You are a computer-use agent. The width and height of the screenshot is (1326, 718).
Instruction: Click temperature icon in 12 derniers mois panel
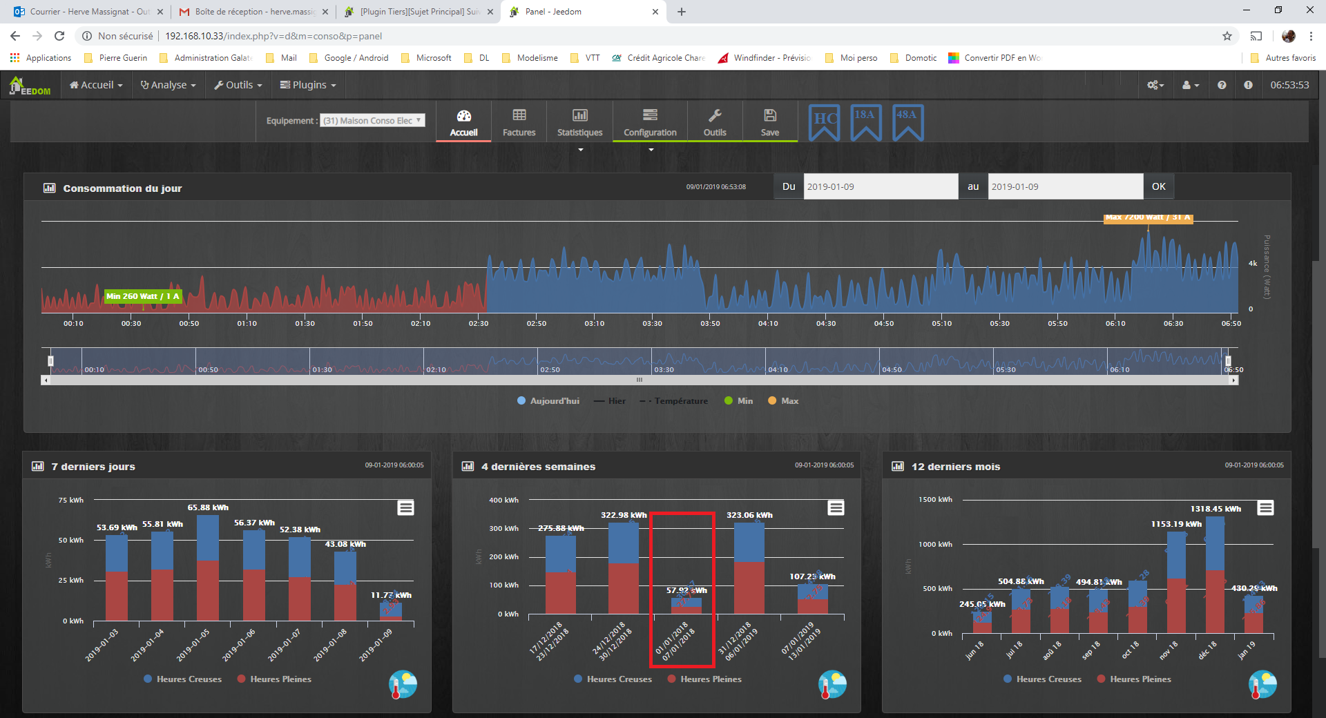pyautogui.click(x=1262, y=684)
